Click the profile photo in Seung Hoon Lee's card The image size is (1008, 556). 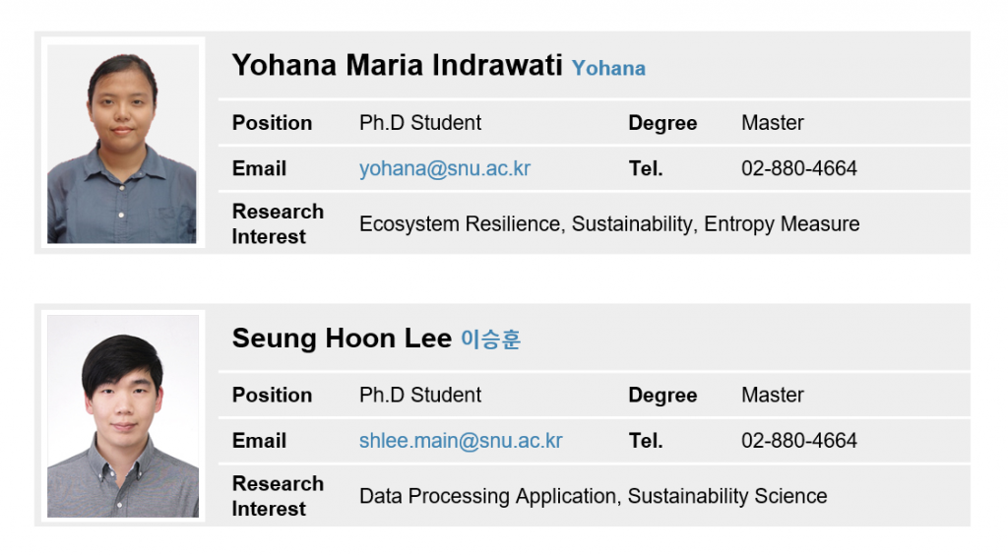(x=122, y=415)
